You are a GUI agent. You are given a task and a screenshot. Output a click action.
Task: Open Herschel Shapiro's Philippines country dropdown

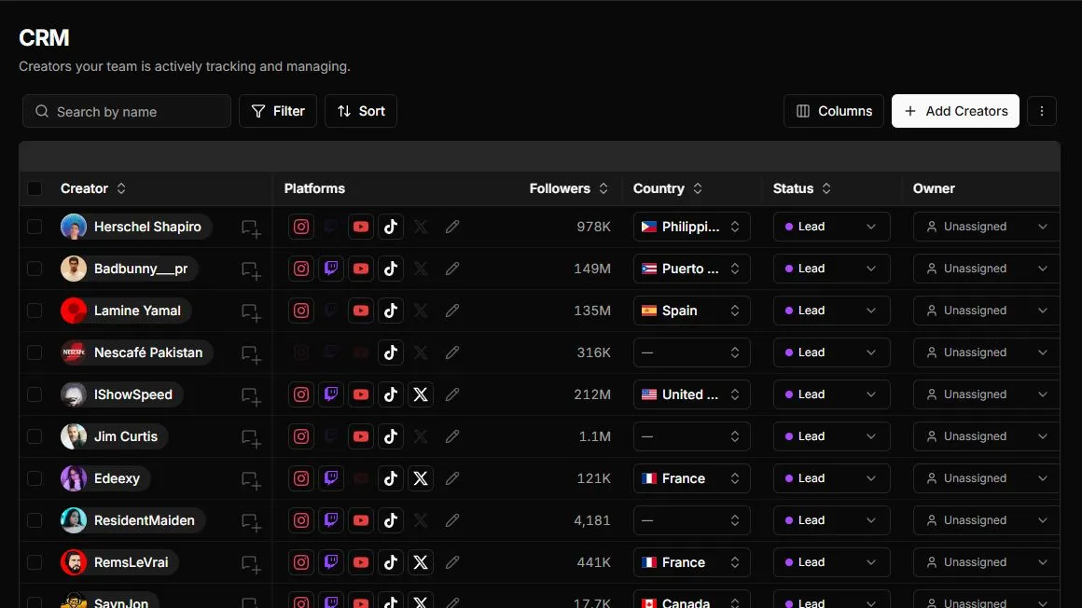coord(691,227)
